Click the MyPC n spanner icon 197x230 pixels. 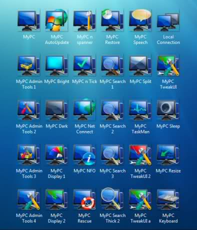click(84, 20)
